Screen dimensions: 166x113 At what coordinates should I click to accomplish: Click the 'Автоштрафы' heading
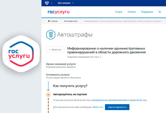75,35
